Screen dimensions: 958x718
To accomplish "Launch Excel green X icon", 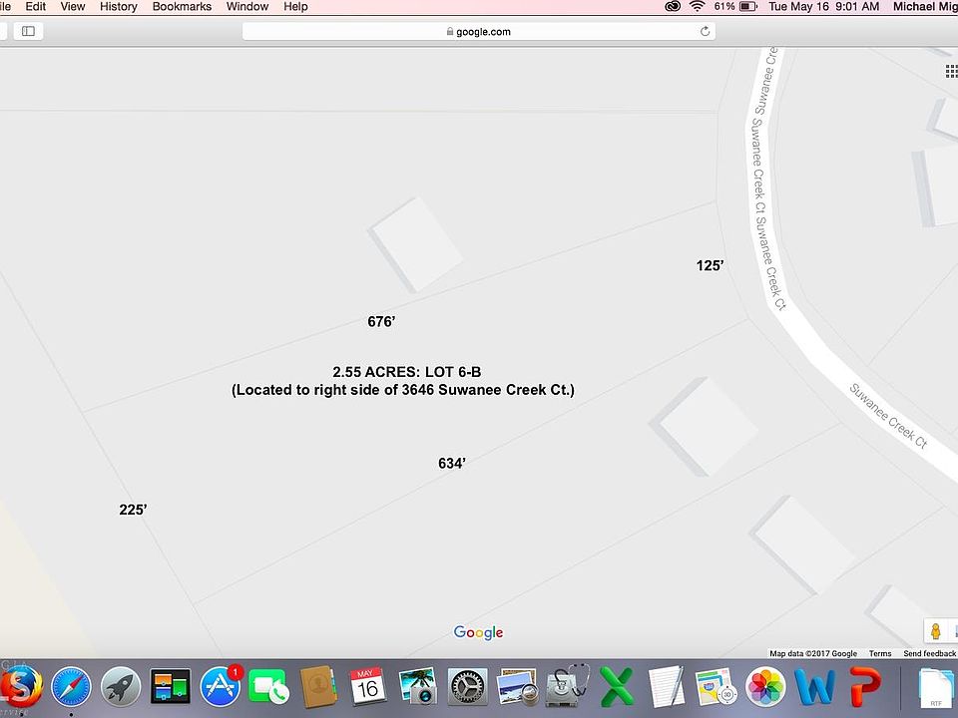I will click(617, 687).
